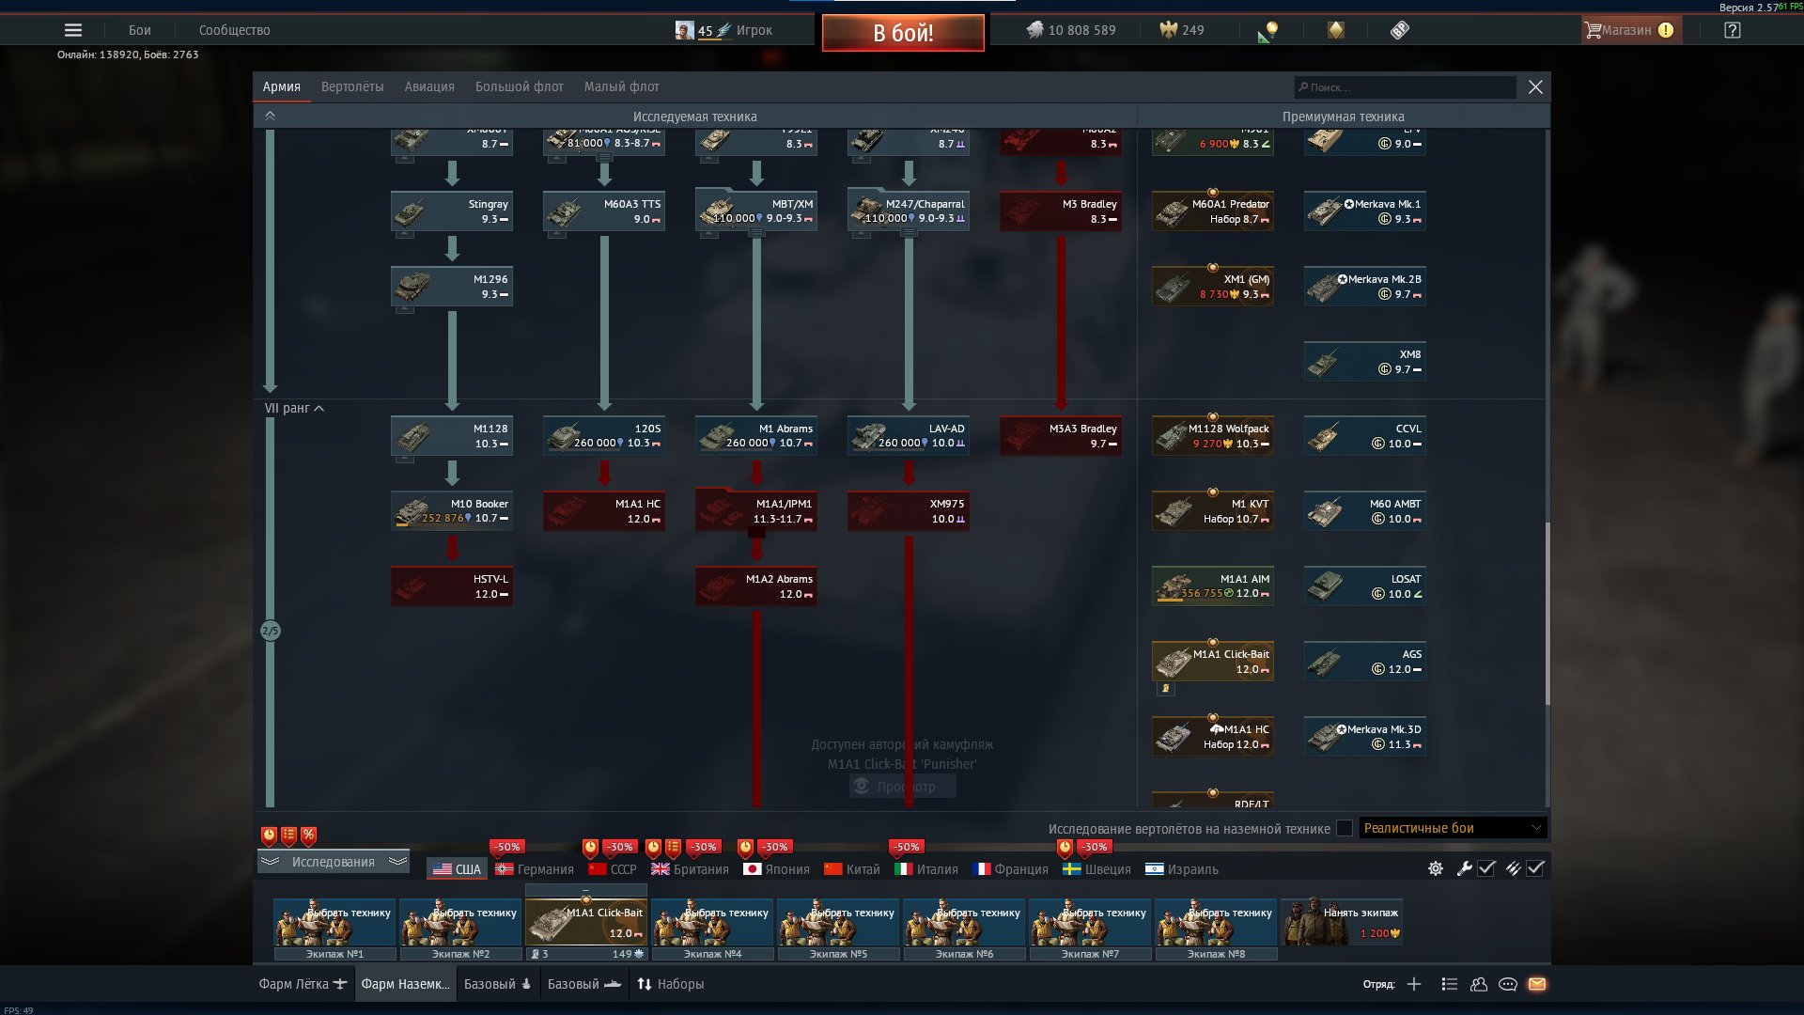Select the M1 Abrams tank in the tree
1804x1015 pixels.
756,436
